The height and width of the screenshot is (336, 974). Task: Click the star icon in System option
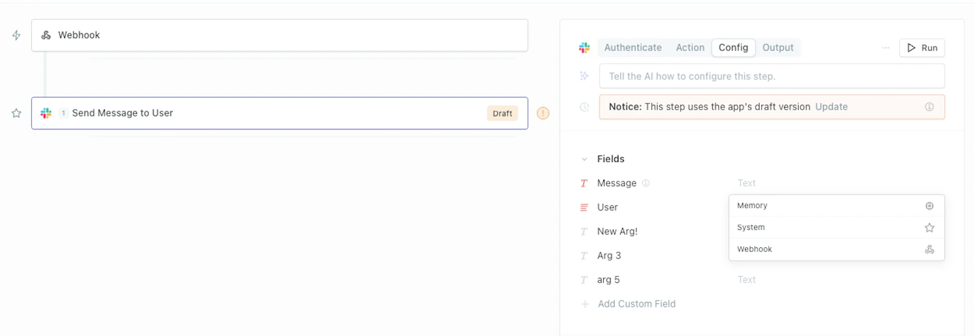point(930,228)
